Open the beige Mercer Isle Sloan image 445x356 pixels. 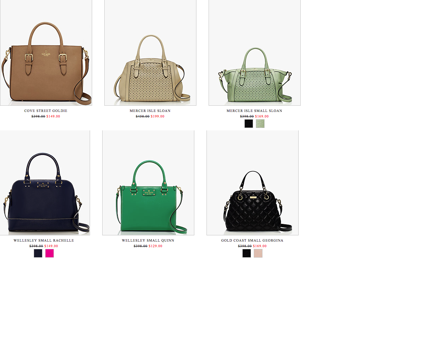pos(150,52)
